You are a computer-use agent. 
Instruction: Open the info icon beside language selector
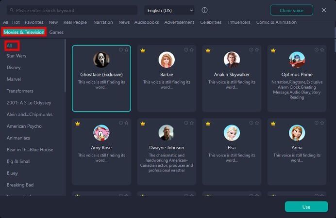click(204, 10)
